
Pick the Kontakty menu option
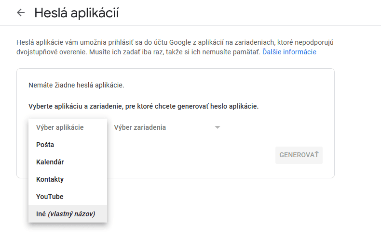click(x=50, y=179)
